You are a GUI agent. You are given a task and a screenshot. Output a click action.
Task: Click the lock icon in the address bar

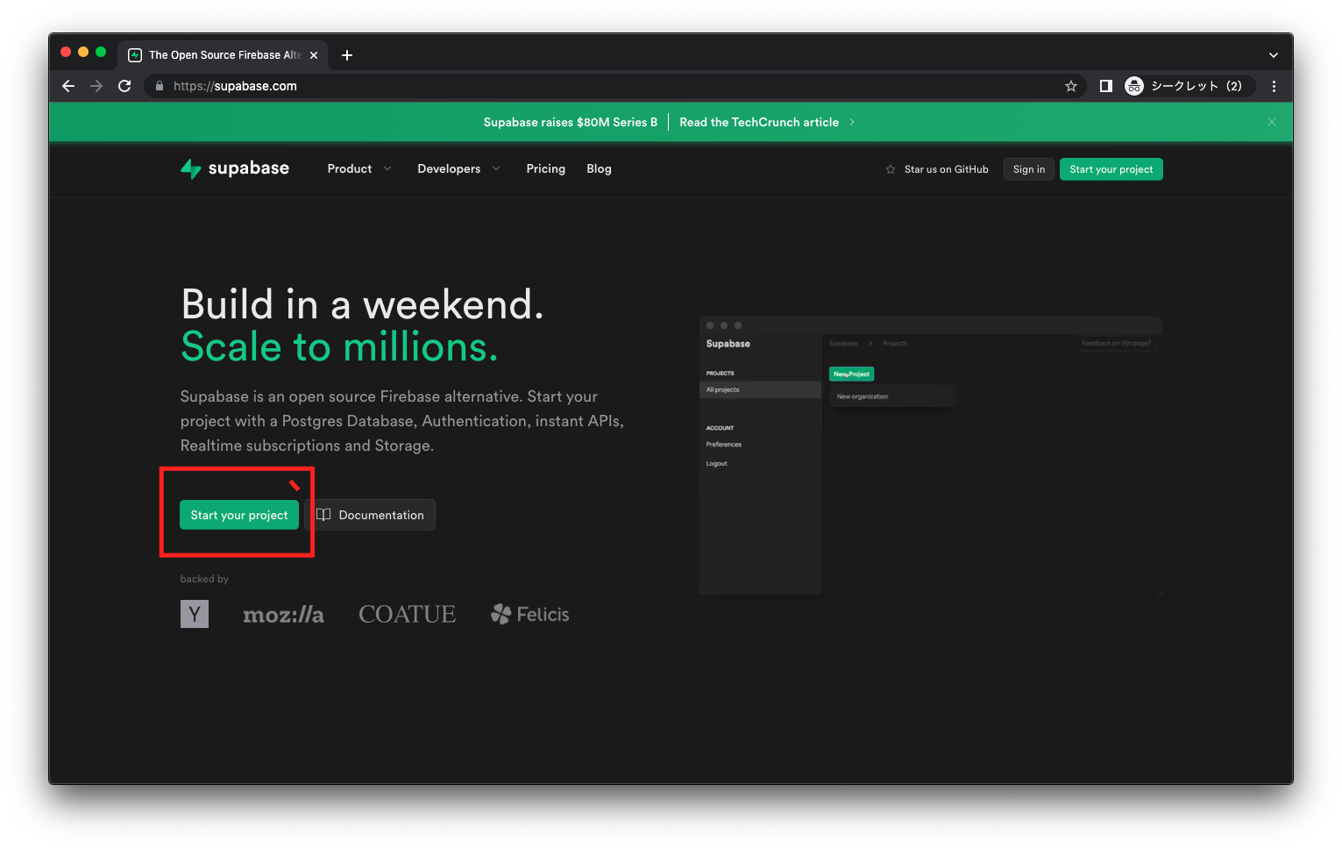click(160, 86)
